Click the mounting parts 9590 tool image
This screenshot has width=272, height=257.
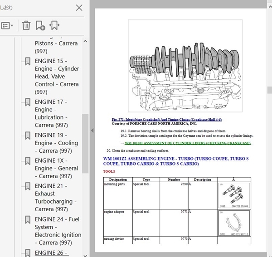pos(234,195)
